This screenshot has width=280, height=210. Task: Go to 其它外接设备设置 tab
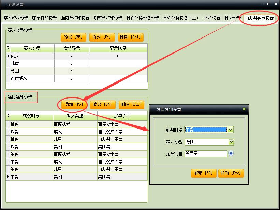[x=143, y=18]
